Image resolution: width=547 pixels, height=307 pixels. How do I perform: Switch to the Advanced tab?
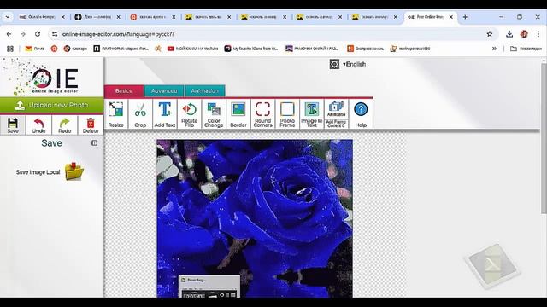coord(164,91)
